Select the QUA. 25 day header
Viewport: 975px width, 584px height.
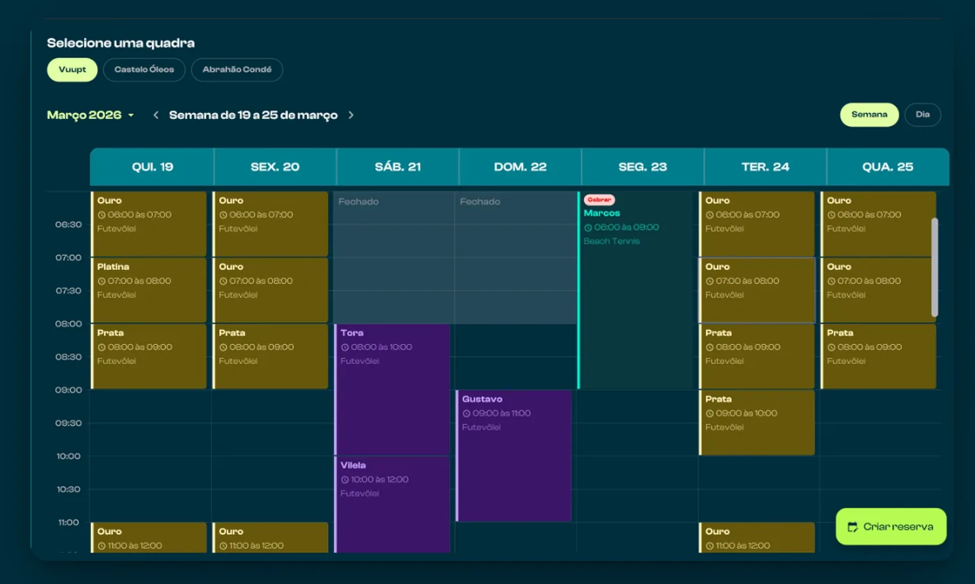(888, 167)
